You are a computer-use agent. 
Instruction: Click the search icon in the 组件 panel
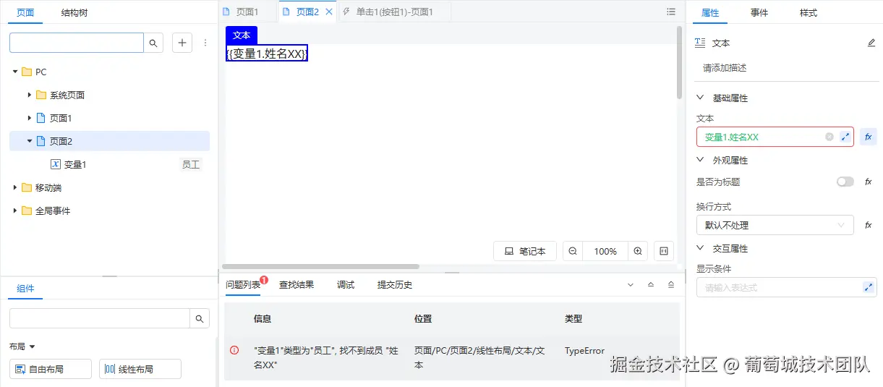(200, 318)
